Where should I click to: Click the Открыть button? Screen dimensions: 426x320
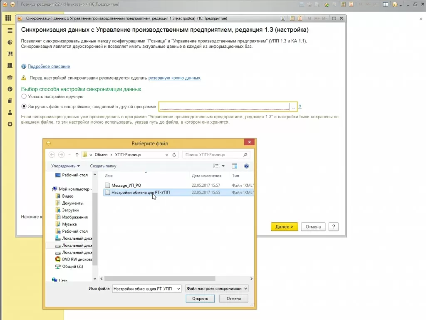click(x=200, y=298)
